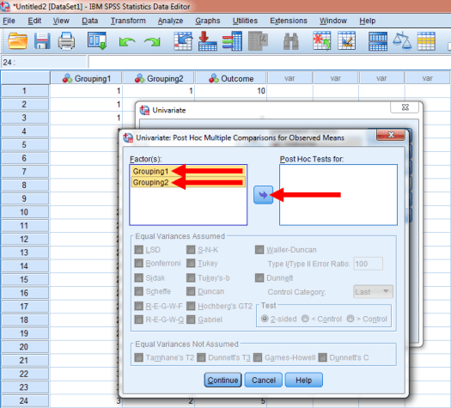Open Control Category dropdown showing Last
Viewport: 451px width, 408px height.
373,292
